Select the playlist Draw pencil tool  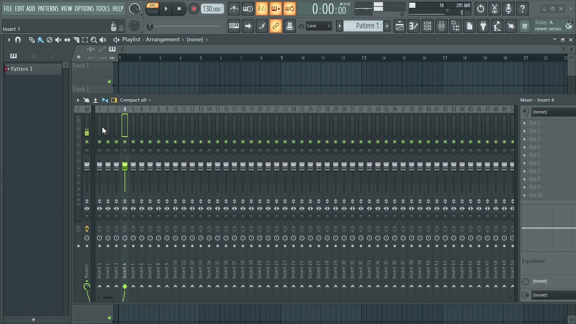pos(31,40)
